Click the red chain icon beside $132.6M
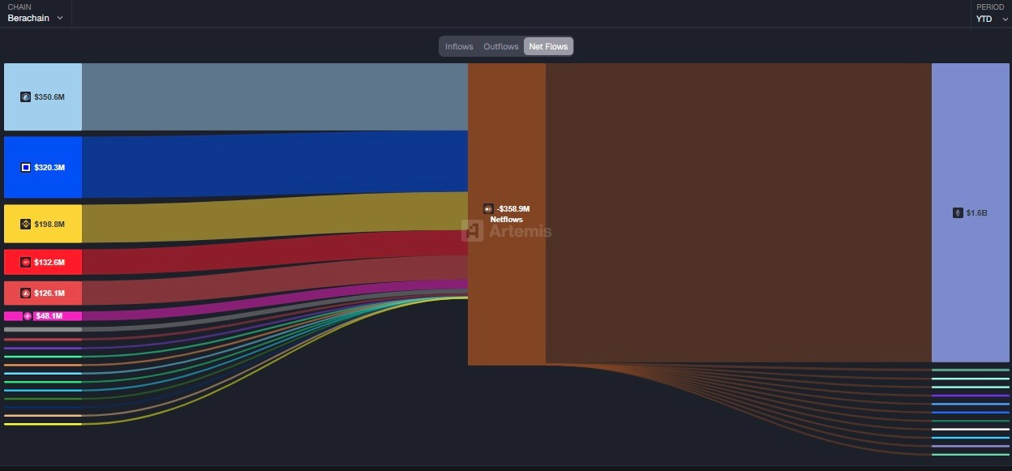Viewport: 1012px width, 471px height. (x=25, y=263)
